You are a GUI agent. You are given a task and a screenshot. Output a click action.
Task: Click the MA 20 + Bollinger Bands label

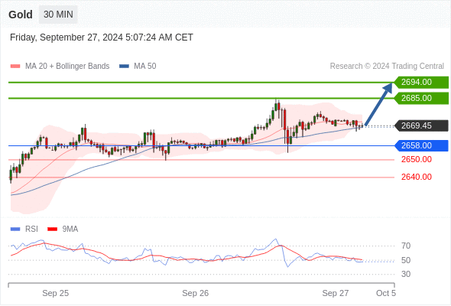click(x=67, y=67)
